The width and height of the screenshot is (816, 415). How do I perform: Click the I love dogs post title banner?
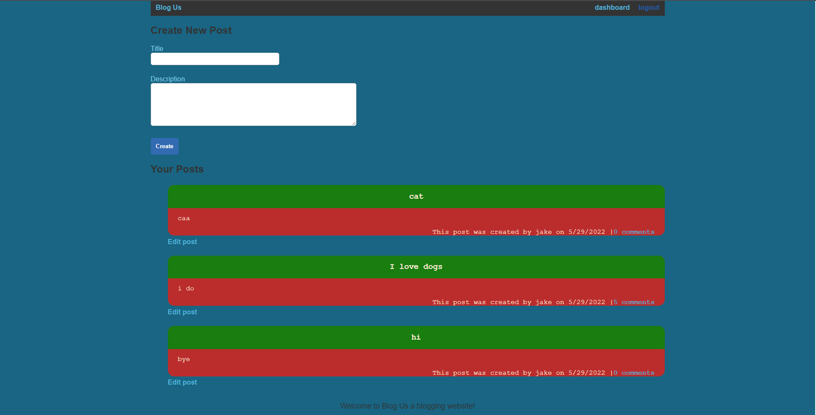415,266
